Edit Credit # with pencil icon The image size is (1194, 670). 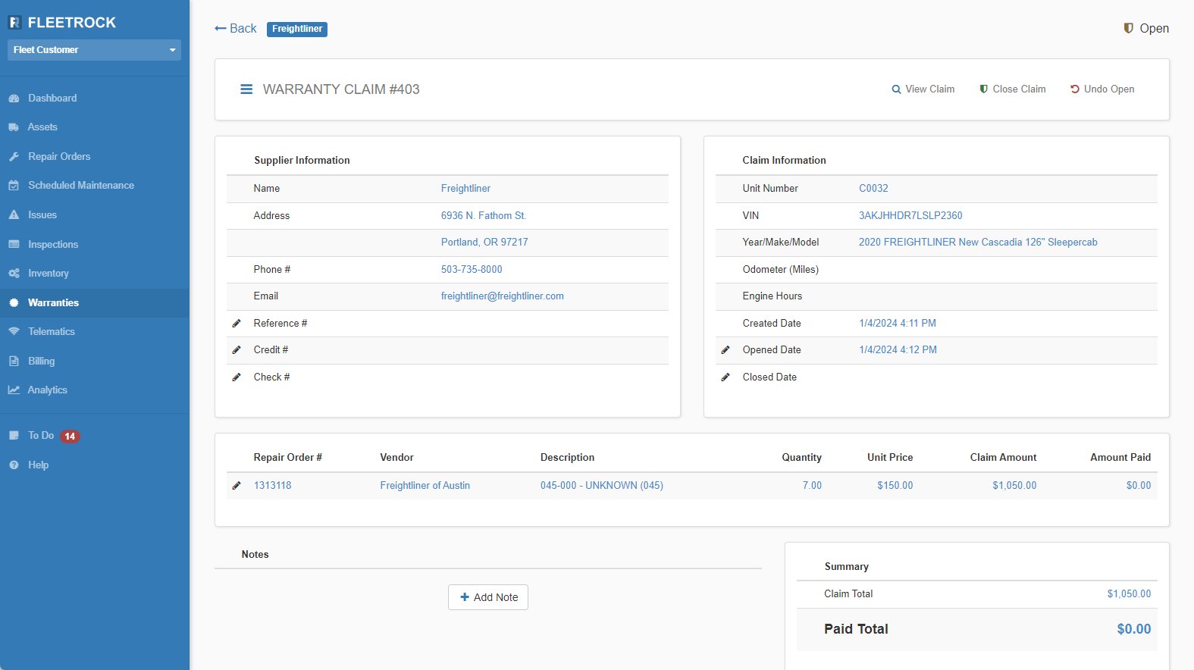(237, 350)
